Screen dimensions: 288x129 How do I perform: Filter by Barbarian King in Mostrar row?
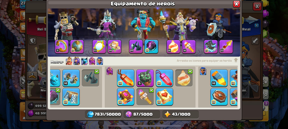tap(69, 61)
